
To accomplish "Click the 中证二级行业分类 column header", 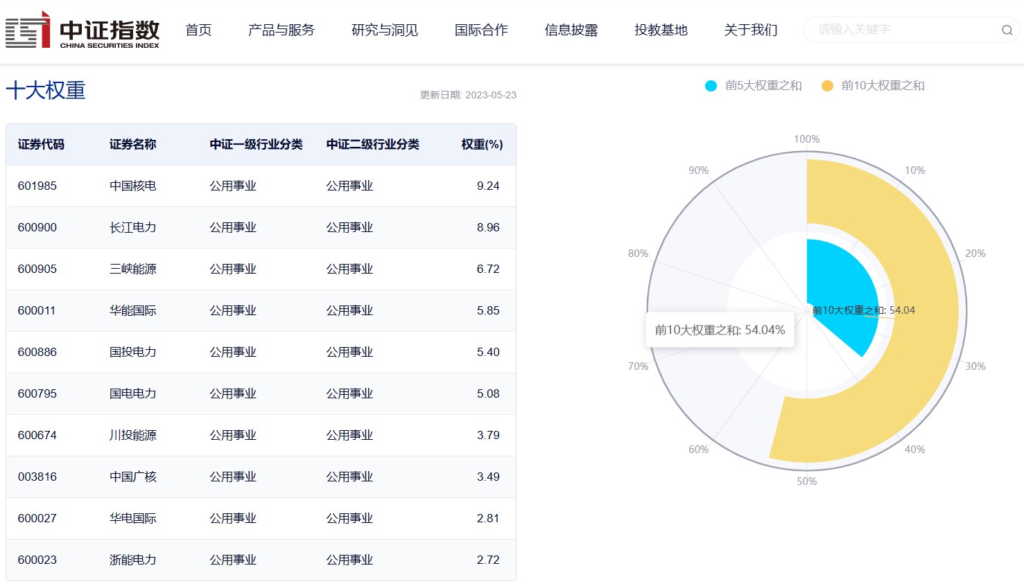I will pyautogui.click(x=373, y=144).
